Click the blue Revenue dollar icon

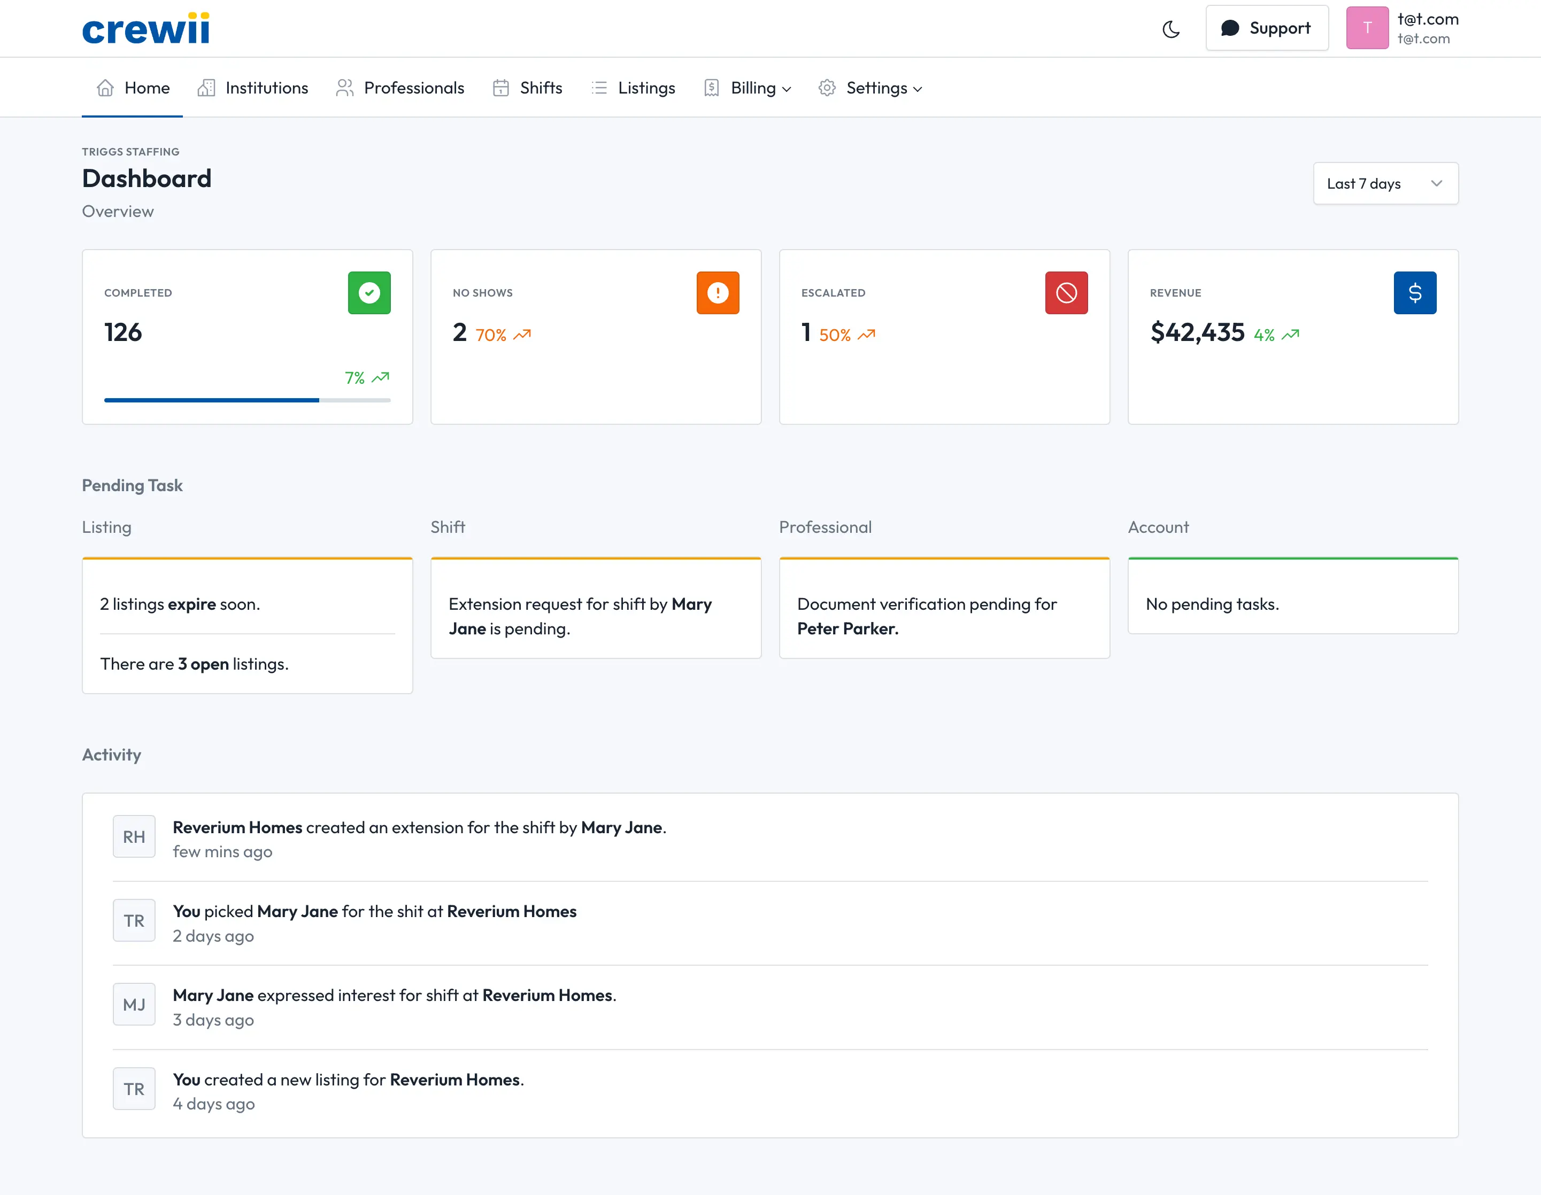pos(1415,293)
